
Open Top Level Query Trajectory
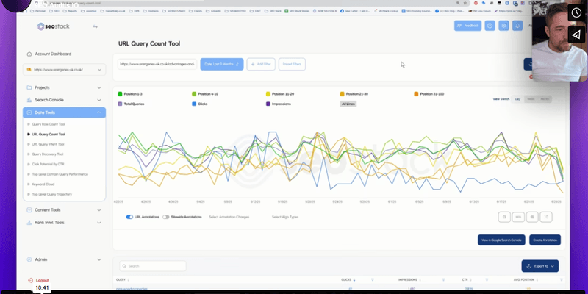[x=51, y=194]
